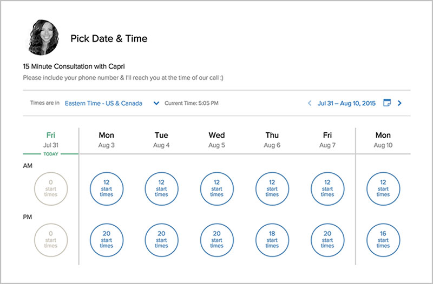Select Mon Aug 3 AM 12 start times
Screen dimensions: 433x284
pos(107,188)
